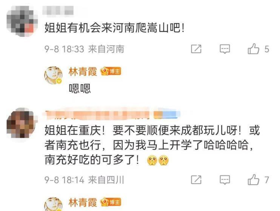Select the 嗯嗯 reply text
The height and width of the screenshot is (211, 280).
(x=80, y=88)
